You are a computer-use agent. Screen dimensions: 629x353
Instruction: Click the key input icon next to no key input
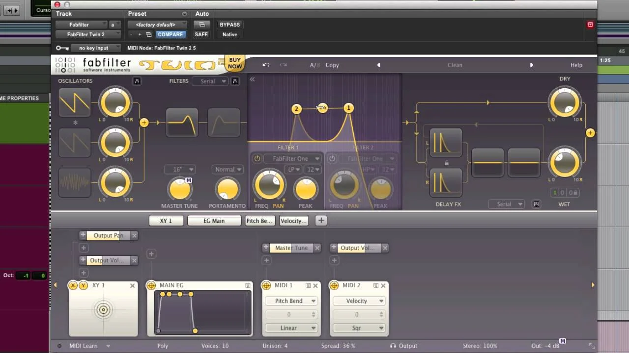(62, 48)
